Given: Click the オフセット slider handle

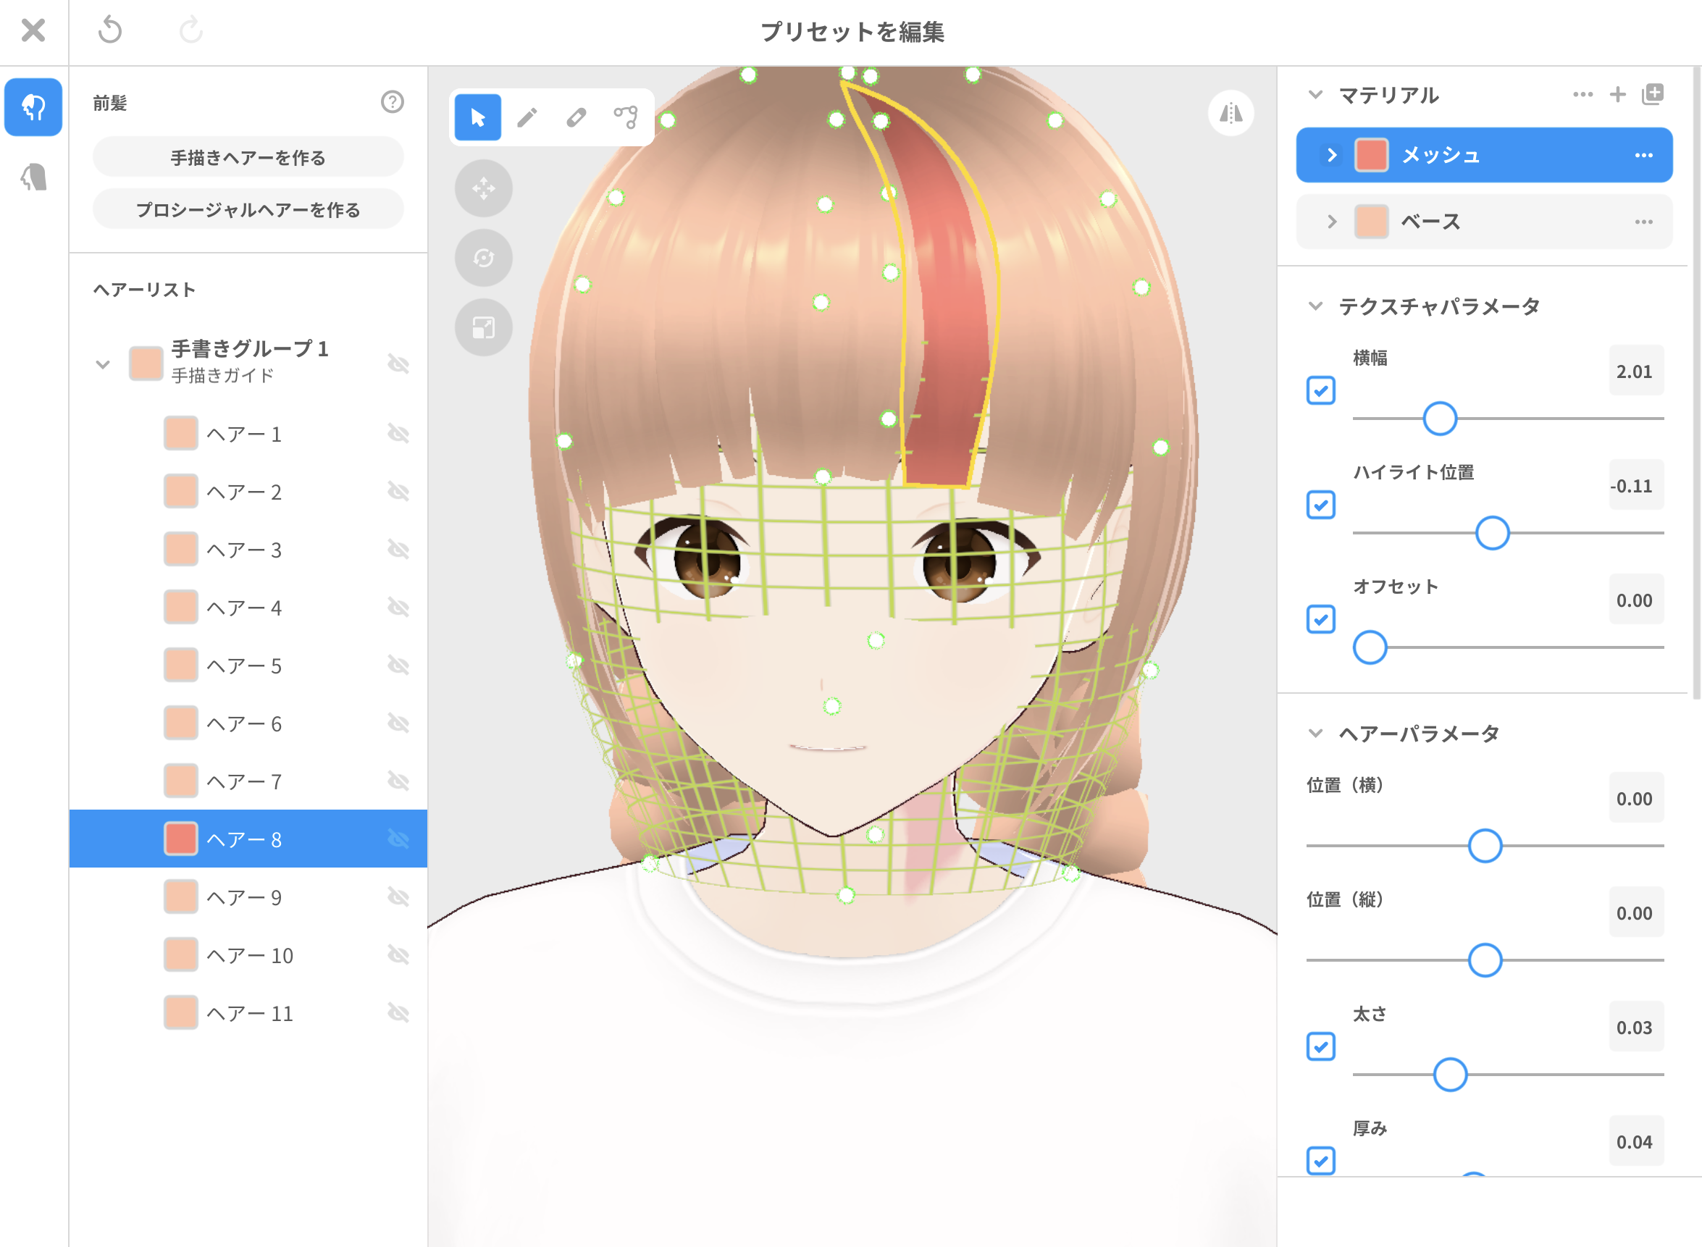Looking at the screenshot, I should 1370,647.
